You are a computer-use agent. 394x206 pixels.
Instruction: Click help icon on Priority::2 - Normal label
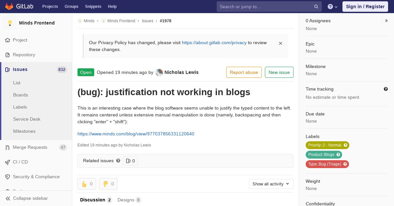point(345,145)
